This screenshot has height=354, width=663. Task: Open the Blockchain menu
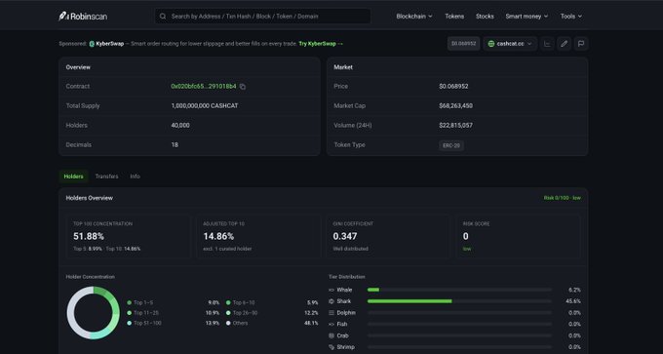point(414,17)
